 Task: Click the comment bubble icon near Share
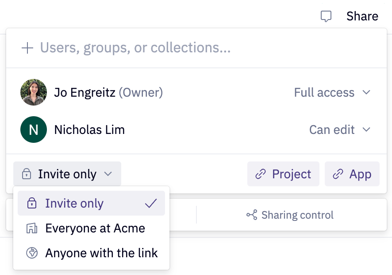click(x=326, y=16)
